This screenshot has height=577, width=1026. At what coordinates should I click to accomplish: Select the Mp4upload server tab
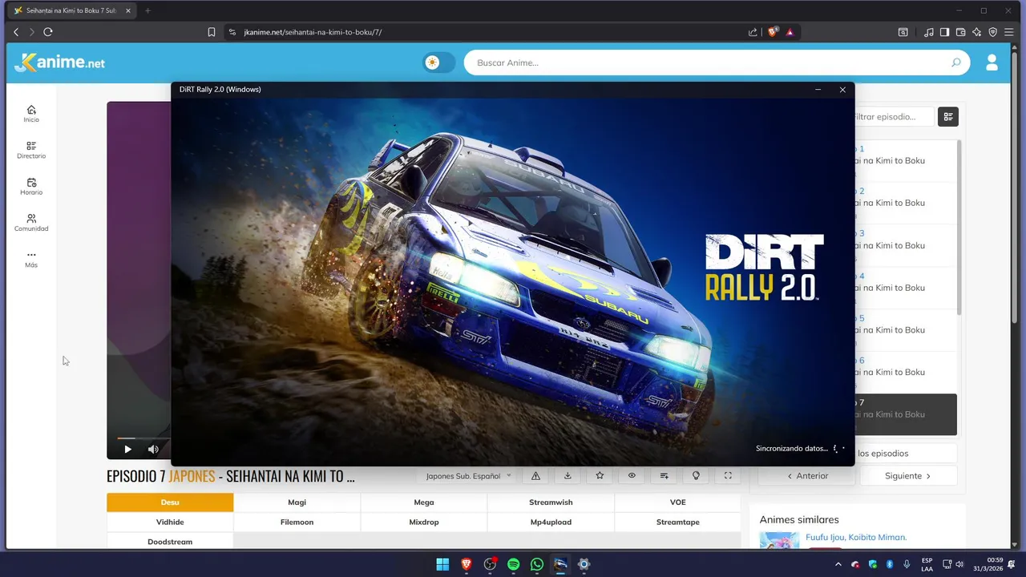pyautogui.click(x=551, y=523)
